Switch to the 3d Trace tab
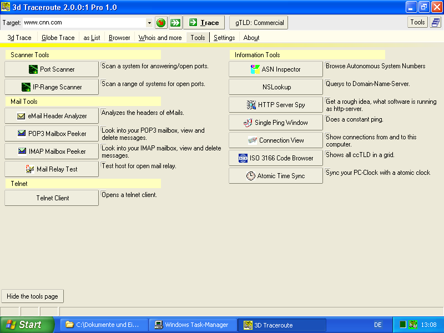The height and width of the screenshot is (333, 444). (x=19, y=38)
